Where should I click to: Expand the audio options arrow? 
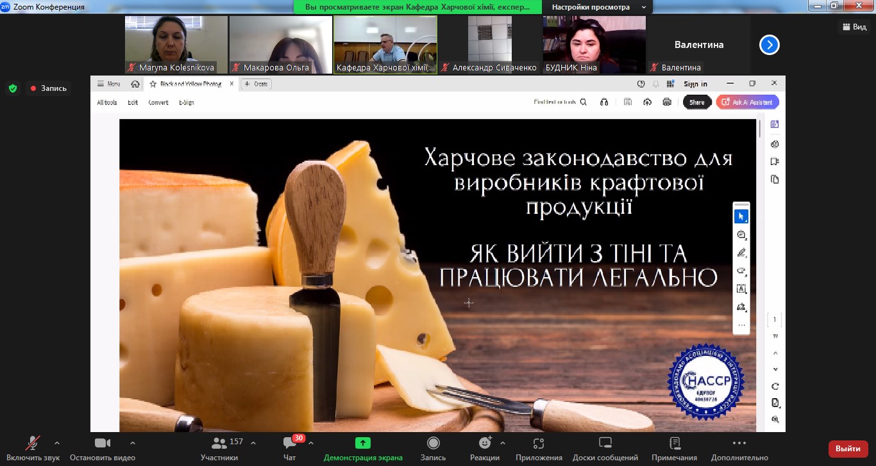coord(57,443)
